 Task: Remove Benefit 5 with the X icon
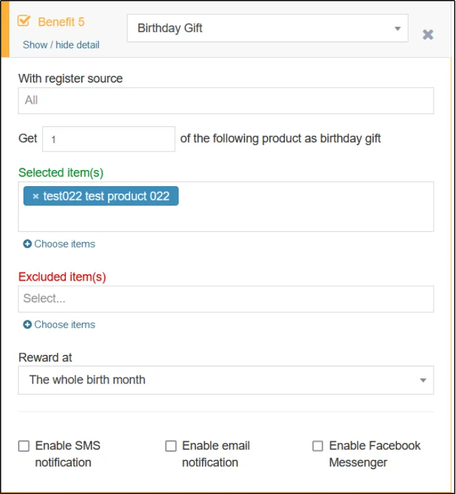[427, 35]
